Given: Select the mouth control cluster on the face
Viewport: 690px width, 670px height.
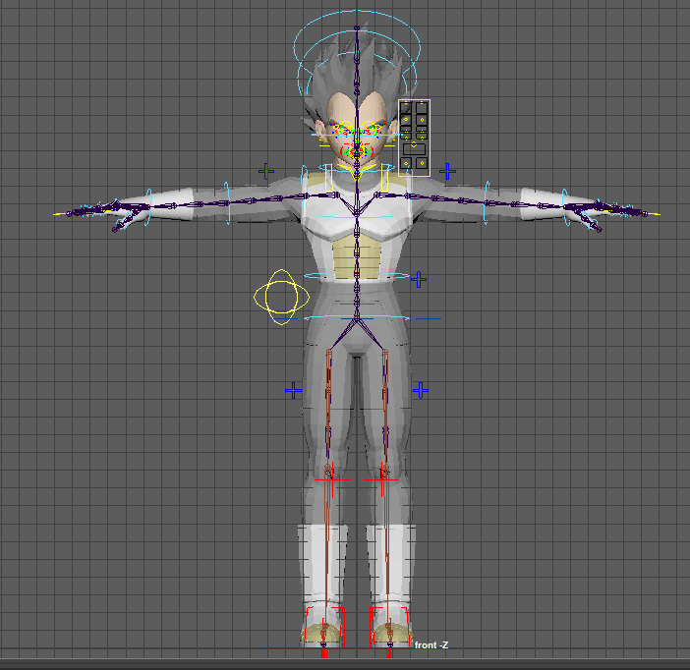Looking at the screenshot, I should coord(357,151).
